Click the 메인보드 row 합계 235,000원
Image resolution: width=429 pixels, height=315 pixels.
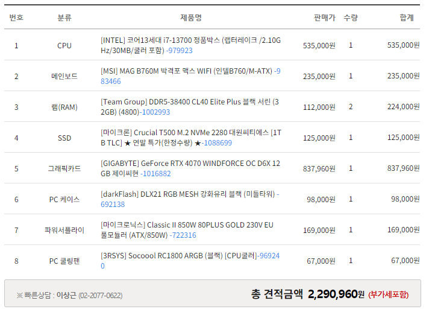[x=403, y=75]
